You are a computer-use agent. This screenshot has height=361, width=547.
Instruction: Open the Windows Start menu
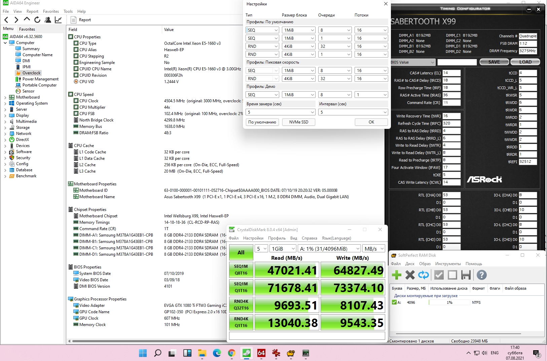pyautogui.click(x=143, y=353)
